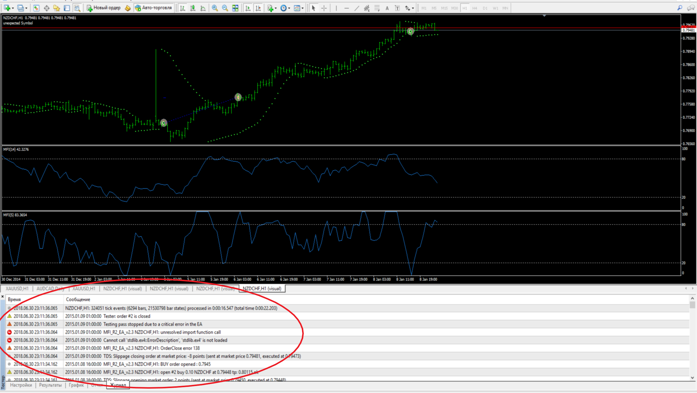The image size is (697, 393).
Task: Switch to the Настройки tab
Action: pyautogui.click(x=21, y=385)
